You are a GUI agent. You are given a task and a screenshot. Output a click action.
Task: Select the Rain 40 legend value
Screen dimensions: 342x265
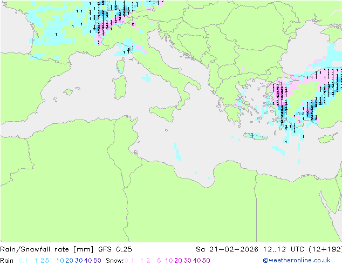[88, 261]
